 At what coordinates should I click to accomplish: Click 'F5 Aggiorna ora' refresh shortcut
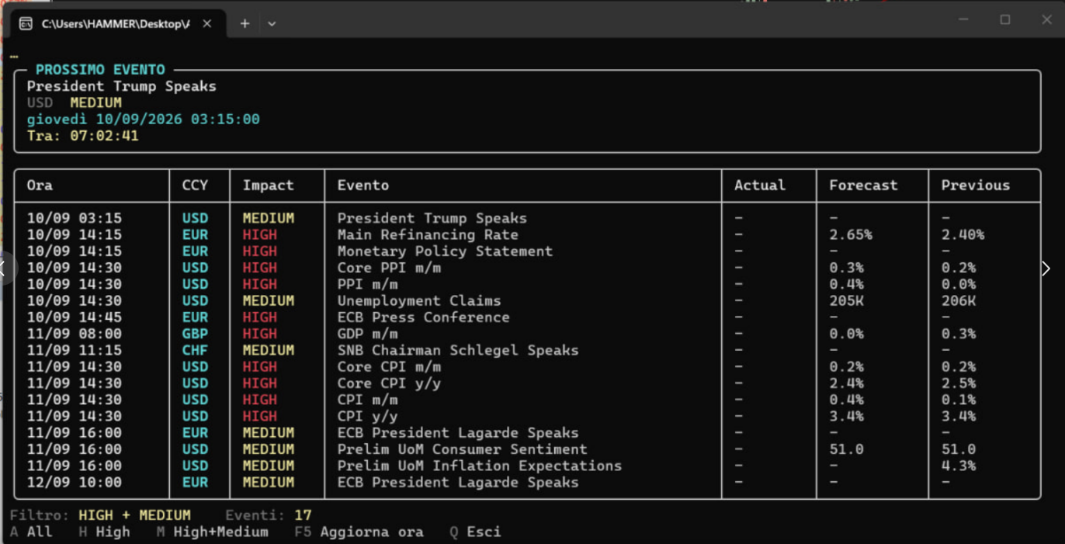click(359, 532)
